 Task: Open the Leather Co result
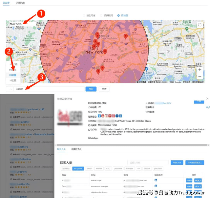click(20, 184)
